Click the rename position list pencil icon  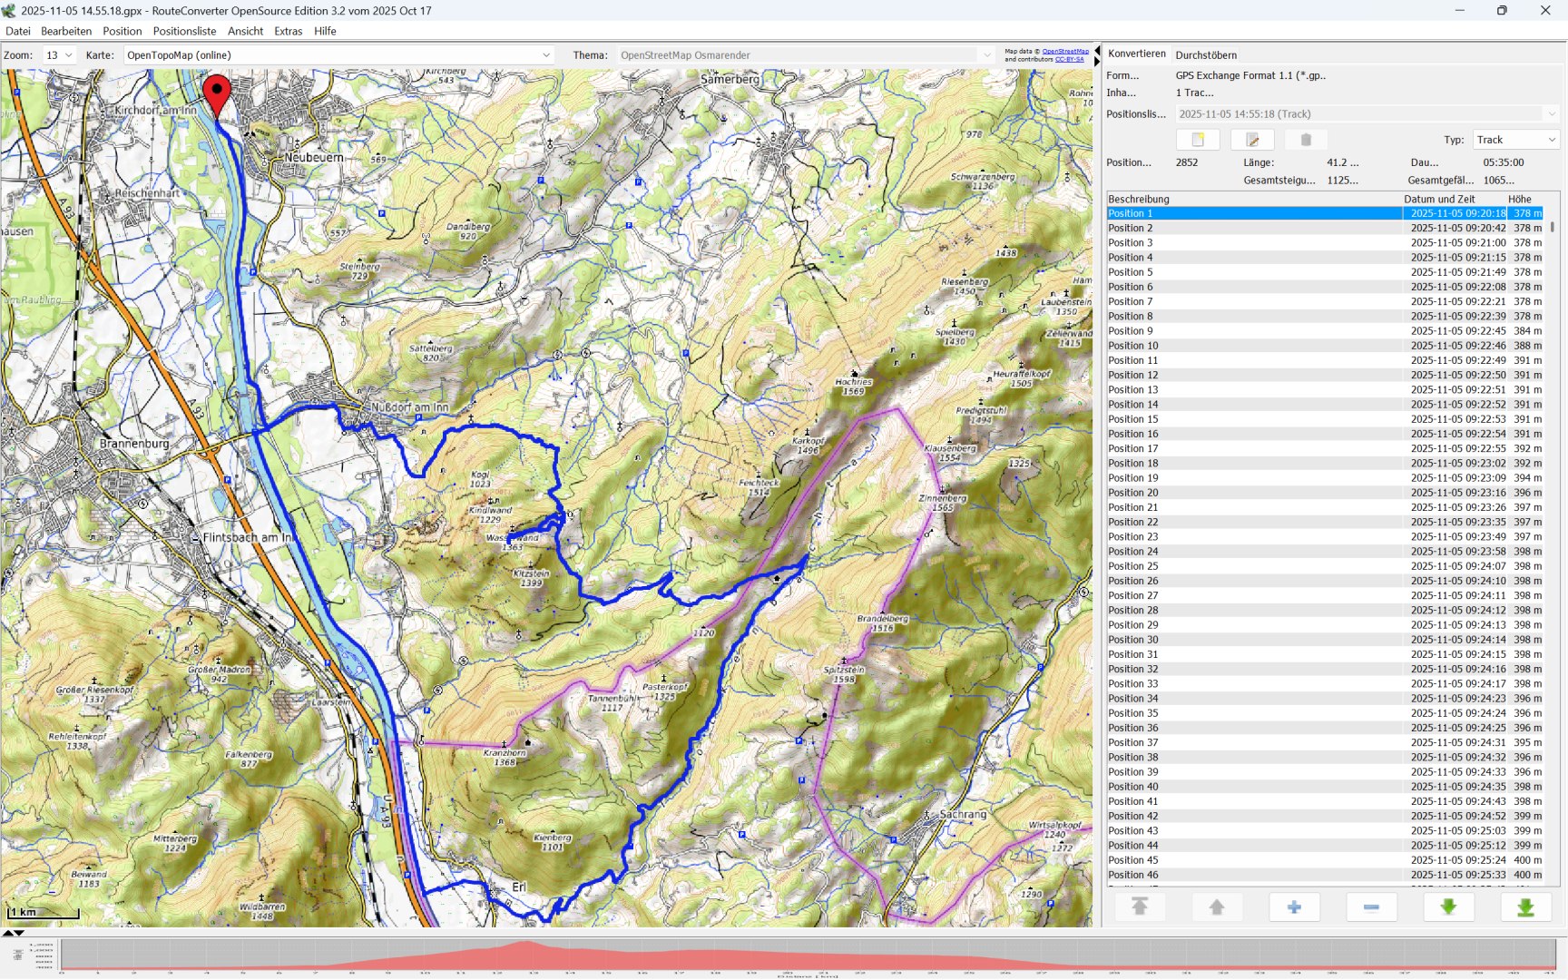[x=1252, y=140]
